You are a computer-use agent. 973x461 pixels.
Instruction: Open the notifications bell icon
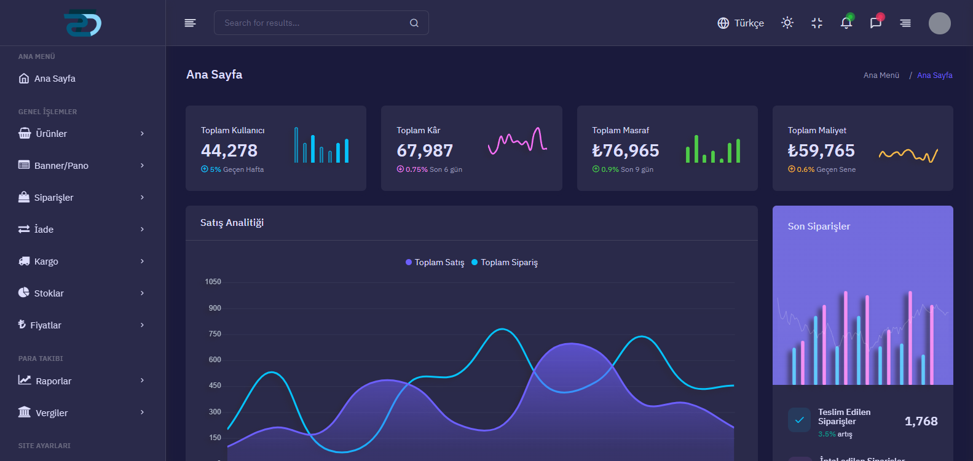coord(846,23)
